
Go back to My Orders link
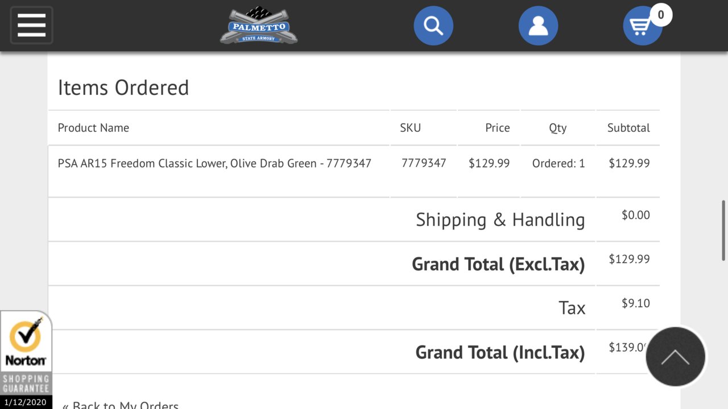[x=121, y=405]
